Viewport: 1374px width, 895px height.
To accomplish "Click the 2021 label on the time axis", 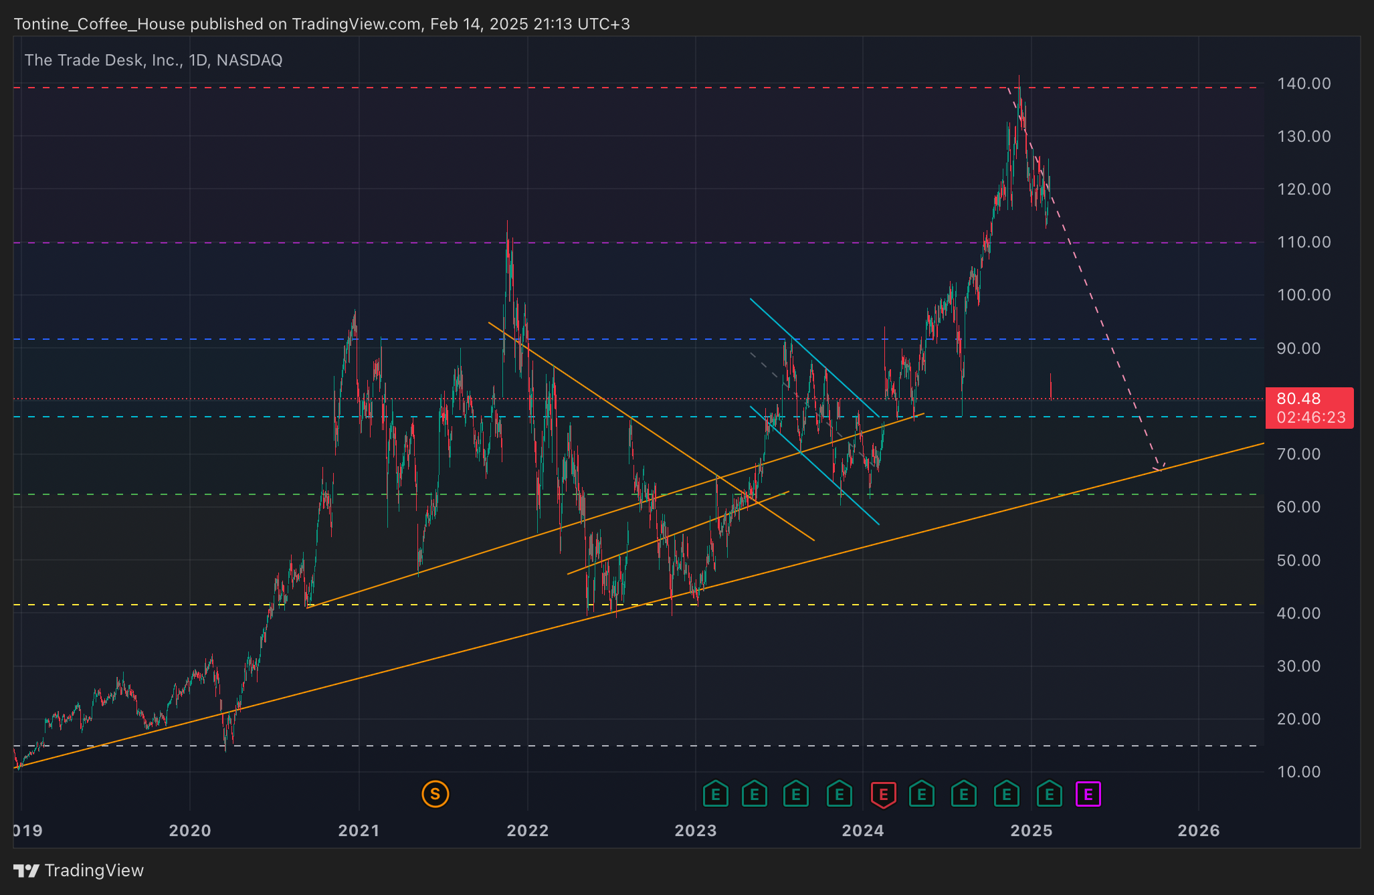I will click(x=359, y=831).
